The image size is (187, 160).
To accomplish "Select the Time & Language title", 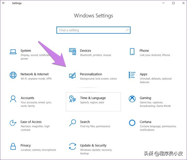I will click(x=93, y=98).
